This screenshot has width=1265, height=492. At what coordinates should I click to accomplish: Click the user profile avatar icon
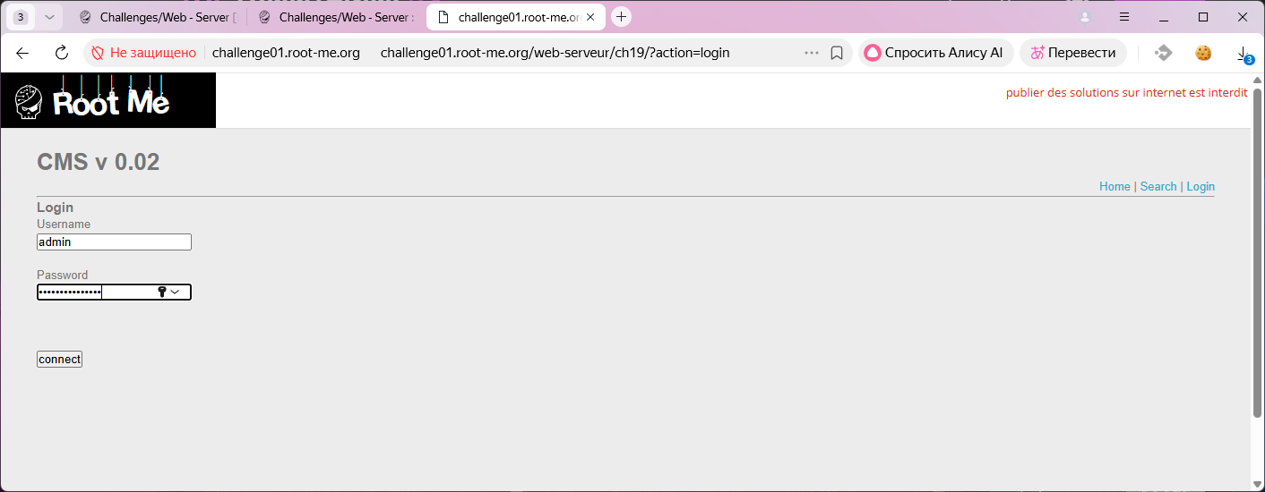click(1086, 17)
